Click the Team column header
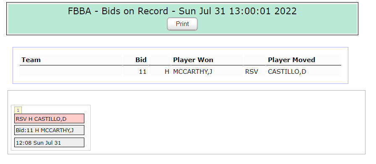This screenshot has width=376, height=164. (31, 60)
